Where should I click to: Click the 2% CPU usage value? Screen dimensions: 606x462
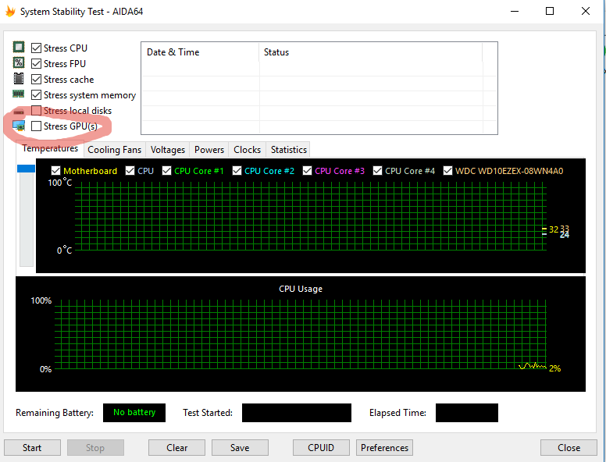555,368
